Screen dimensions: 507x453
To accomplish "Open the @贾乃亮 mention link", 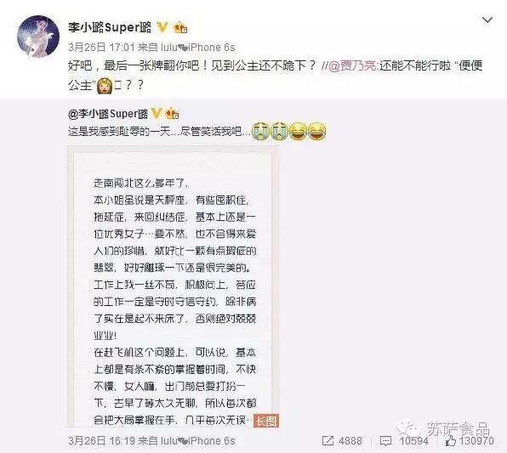I will (x=352, y=66).
